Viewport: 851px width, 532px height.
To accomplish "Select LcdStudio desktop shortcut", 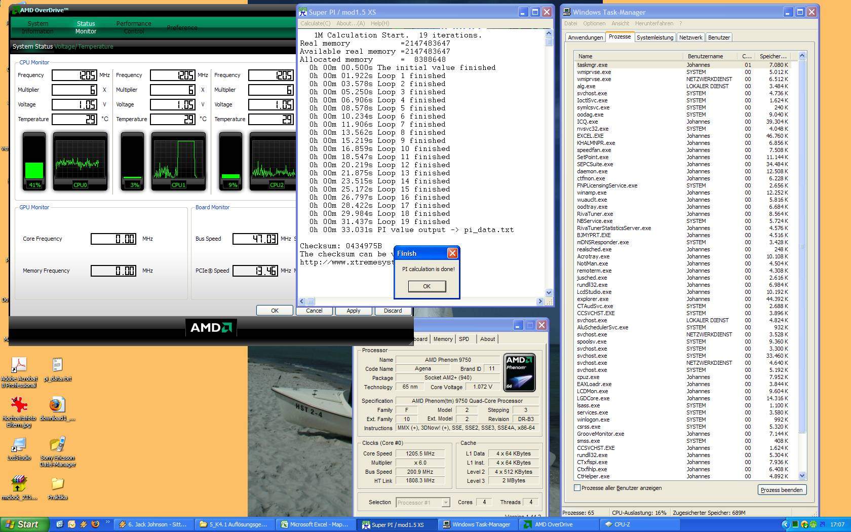I will tap(19, 448).
